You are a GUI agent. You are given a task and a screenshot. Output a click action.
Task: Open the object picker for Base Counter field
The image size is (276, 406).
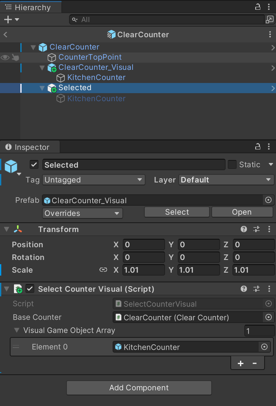[268, 317]
